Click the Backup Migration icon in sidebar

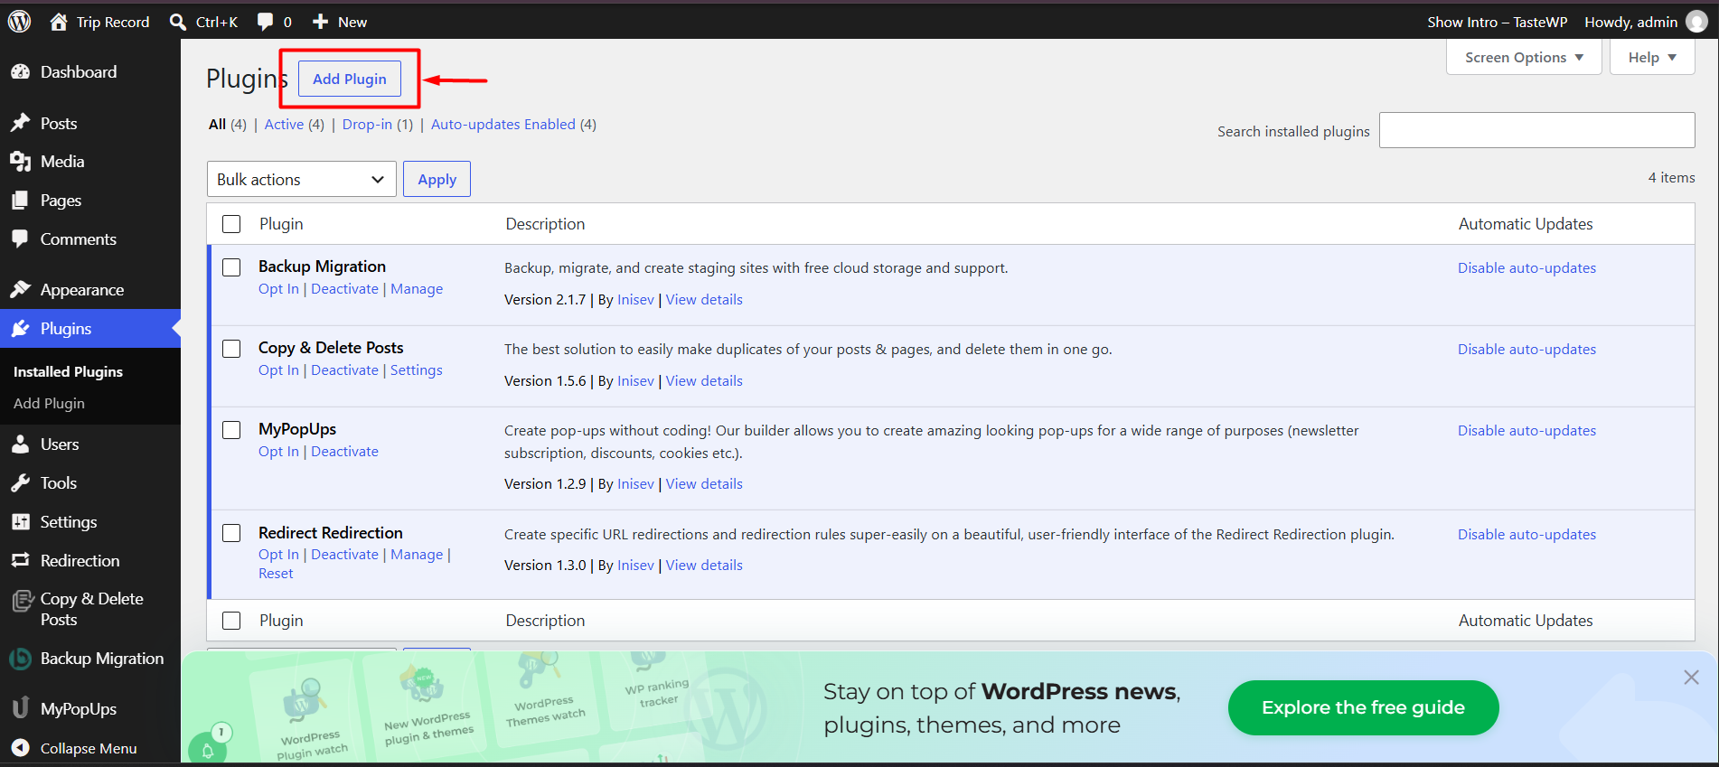click(x=20, y=659)
